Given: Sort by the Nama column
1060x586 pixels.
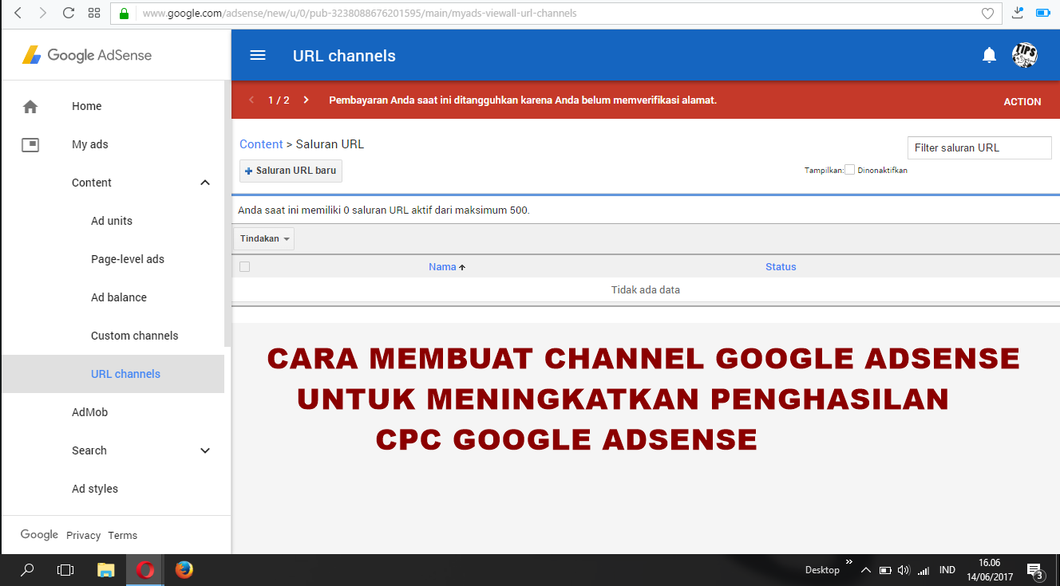Looking at the screenshot, I should click(442, 267).
